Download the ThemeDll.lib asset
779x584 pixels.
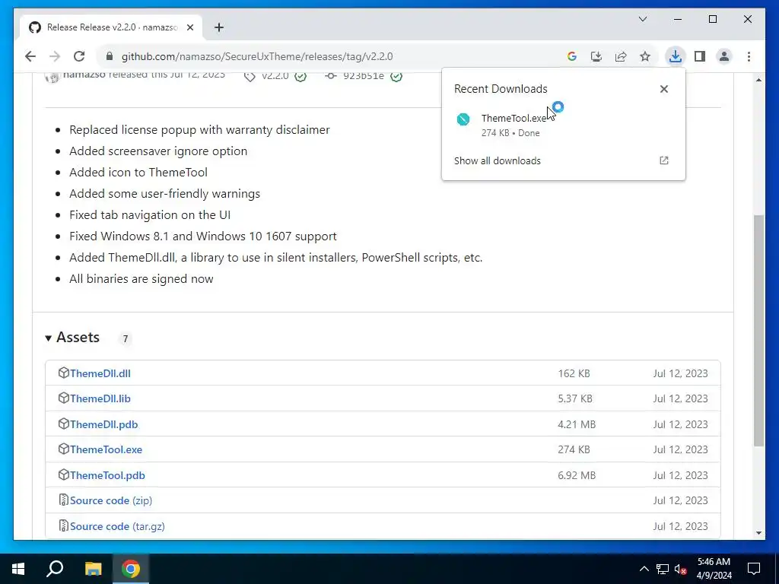(x=100, y=398)
